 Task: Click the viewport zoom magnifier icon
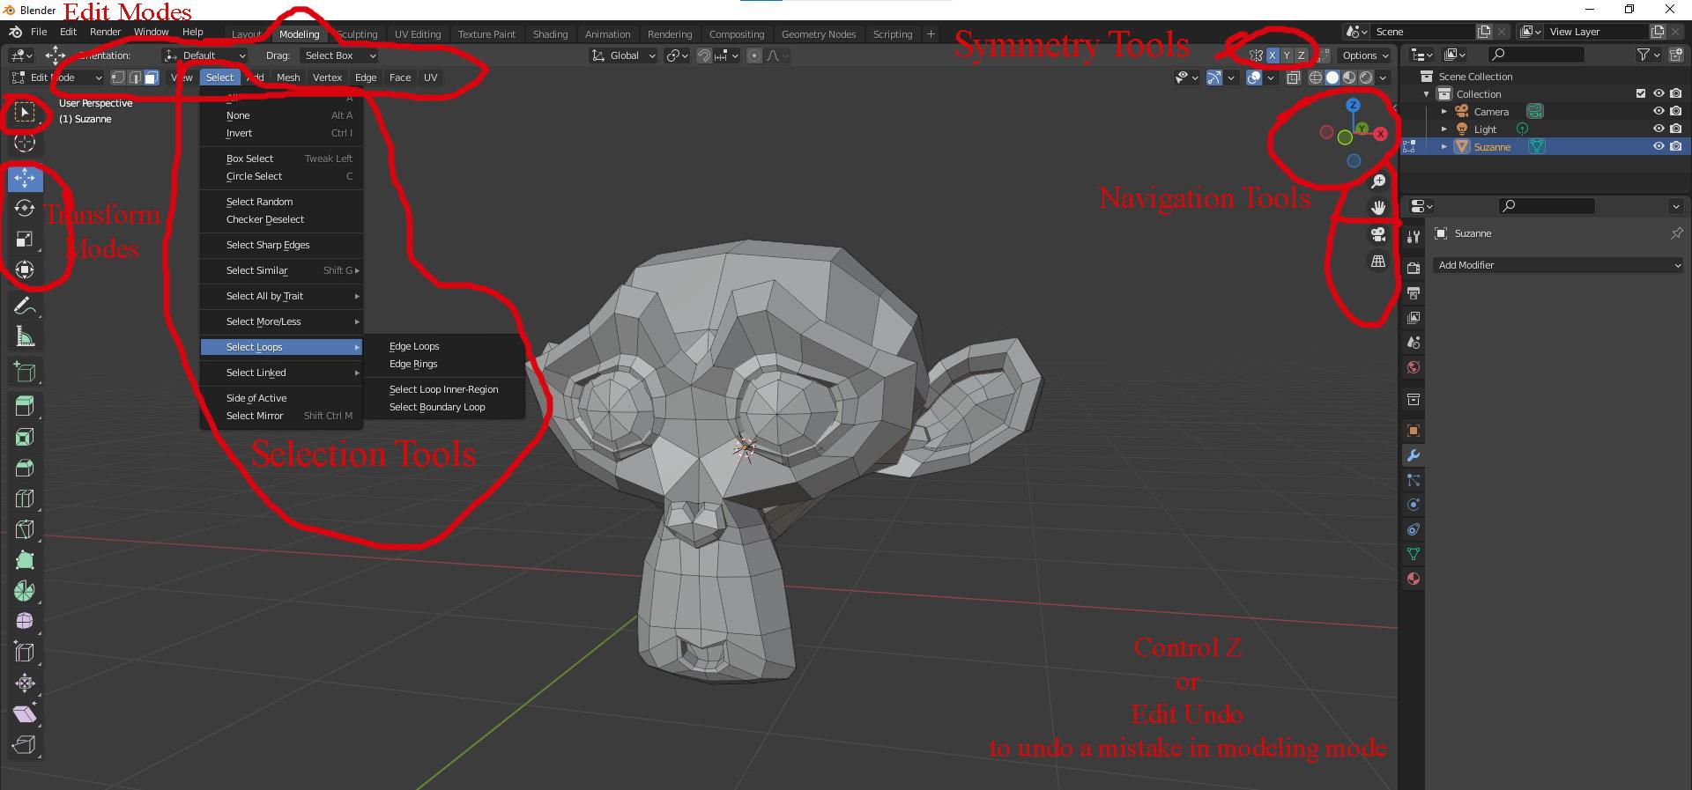pyautogui.click(x=1378, y=181)
